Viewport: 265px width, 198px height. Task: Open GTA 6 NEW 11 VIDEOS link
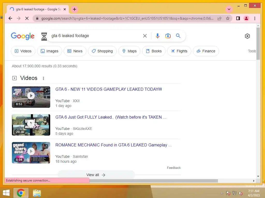click(108, 89)
